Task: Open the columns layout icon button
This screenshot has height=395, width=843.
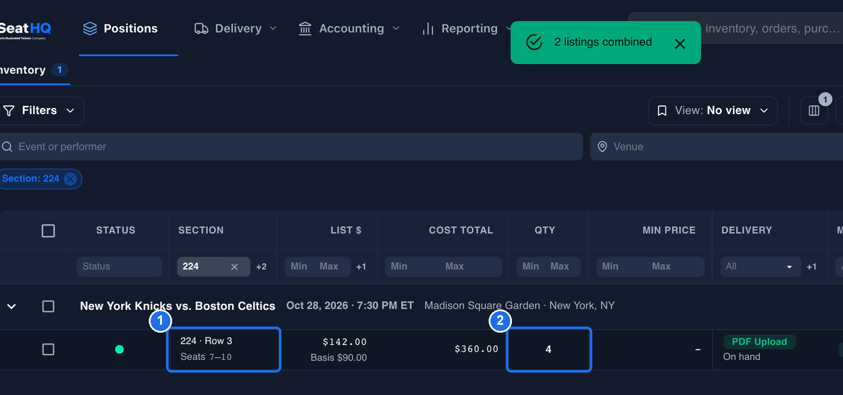Action: (814, 111)
